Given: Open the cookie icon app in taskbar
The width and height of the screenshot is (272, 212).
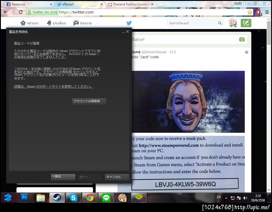Looking at the screenshot, I should pyautogui.click(x=122, y=198).
